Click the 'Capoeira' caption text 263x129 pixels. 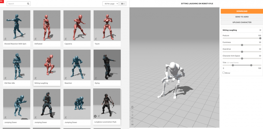point(69,44)
